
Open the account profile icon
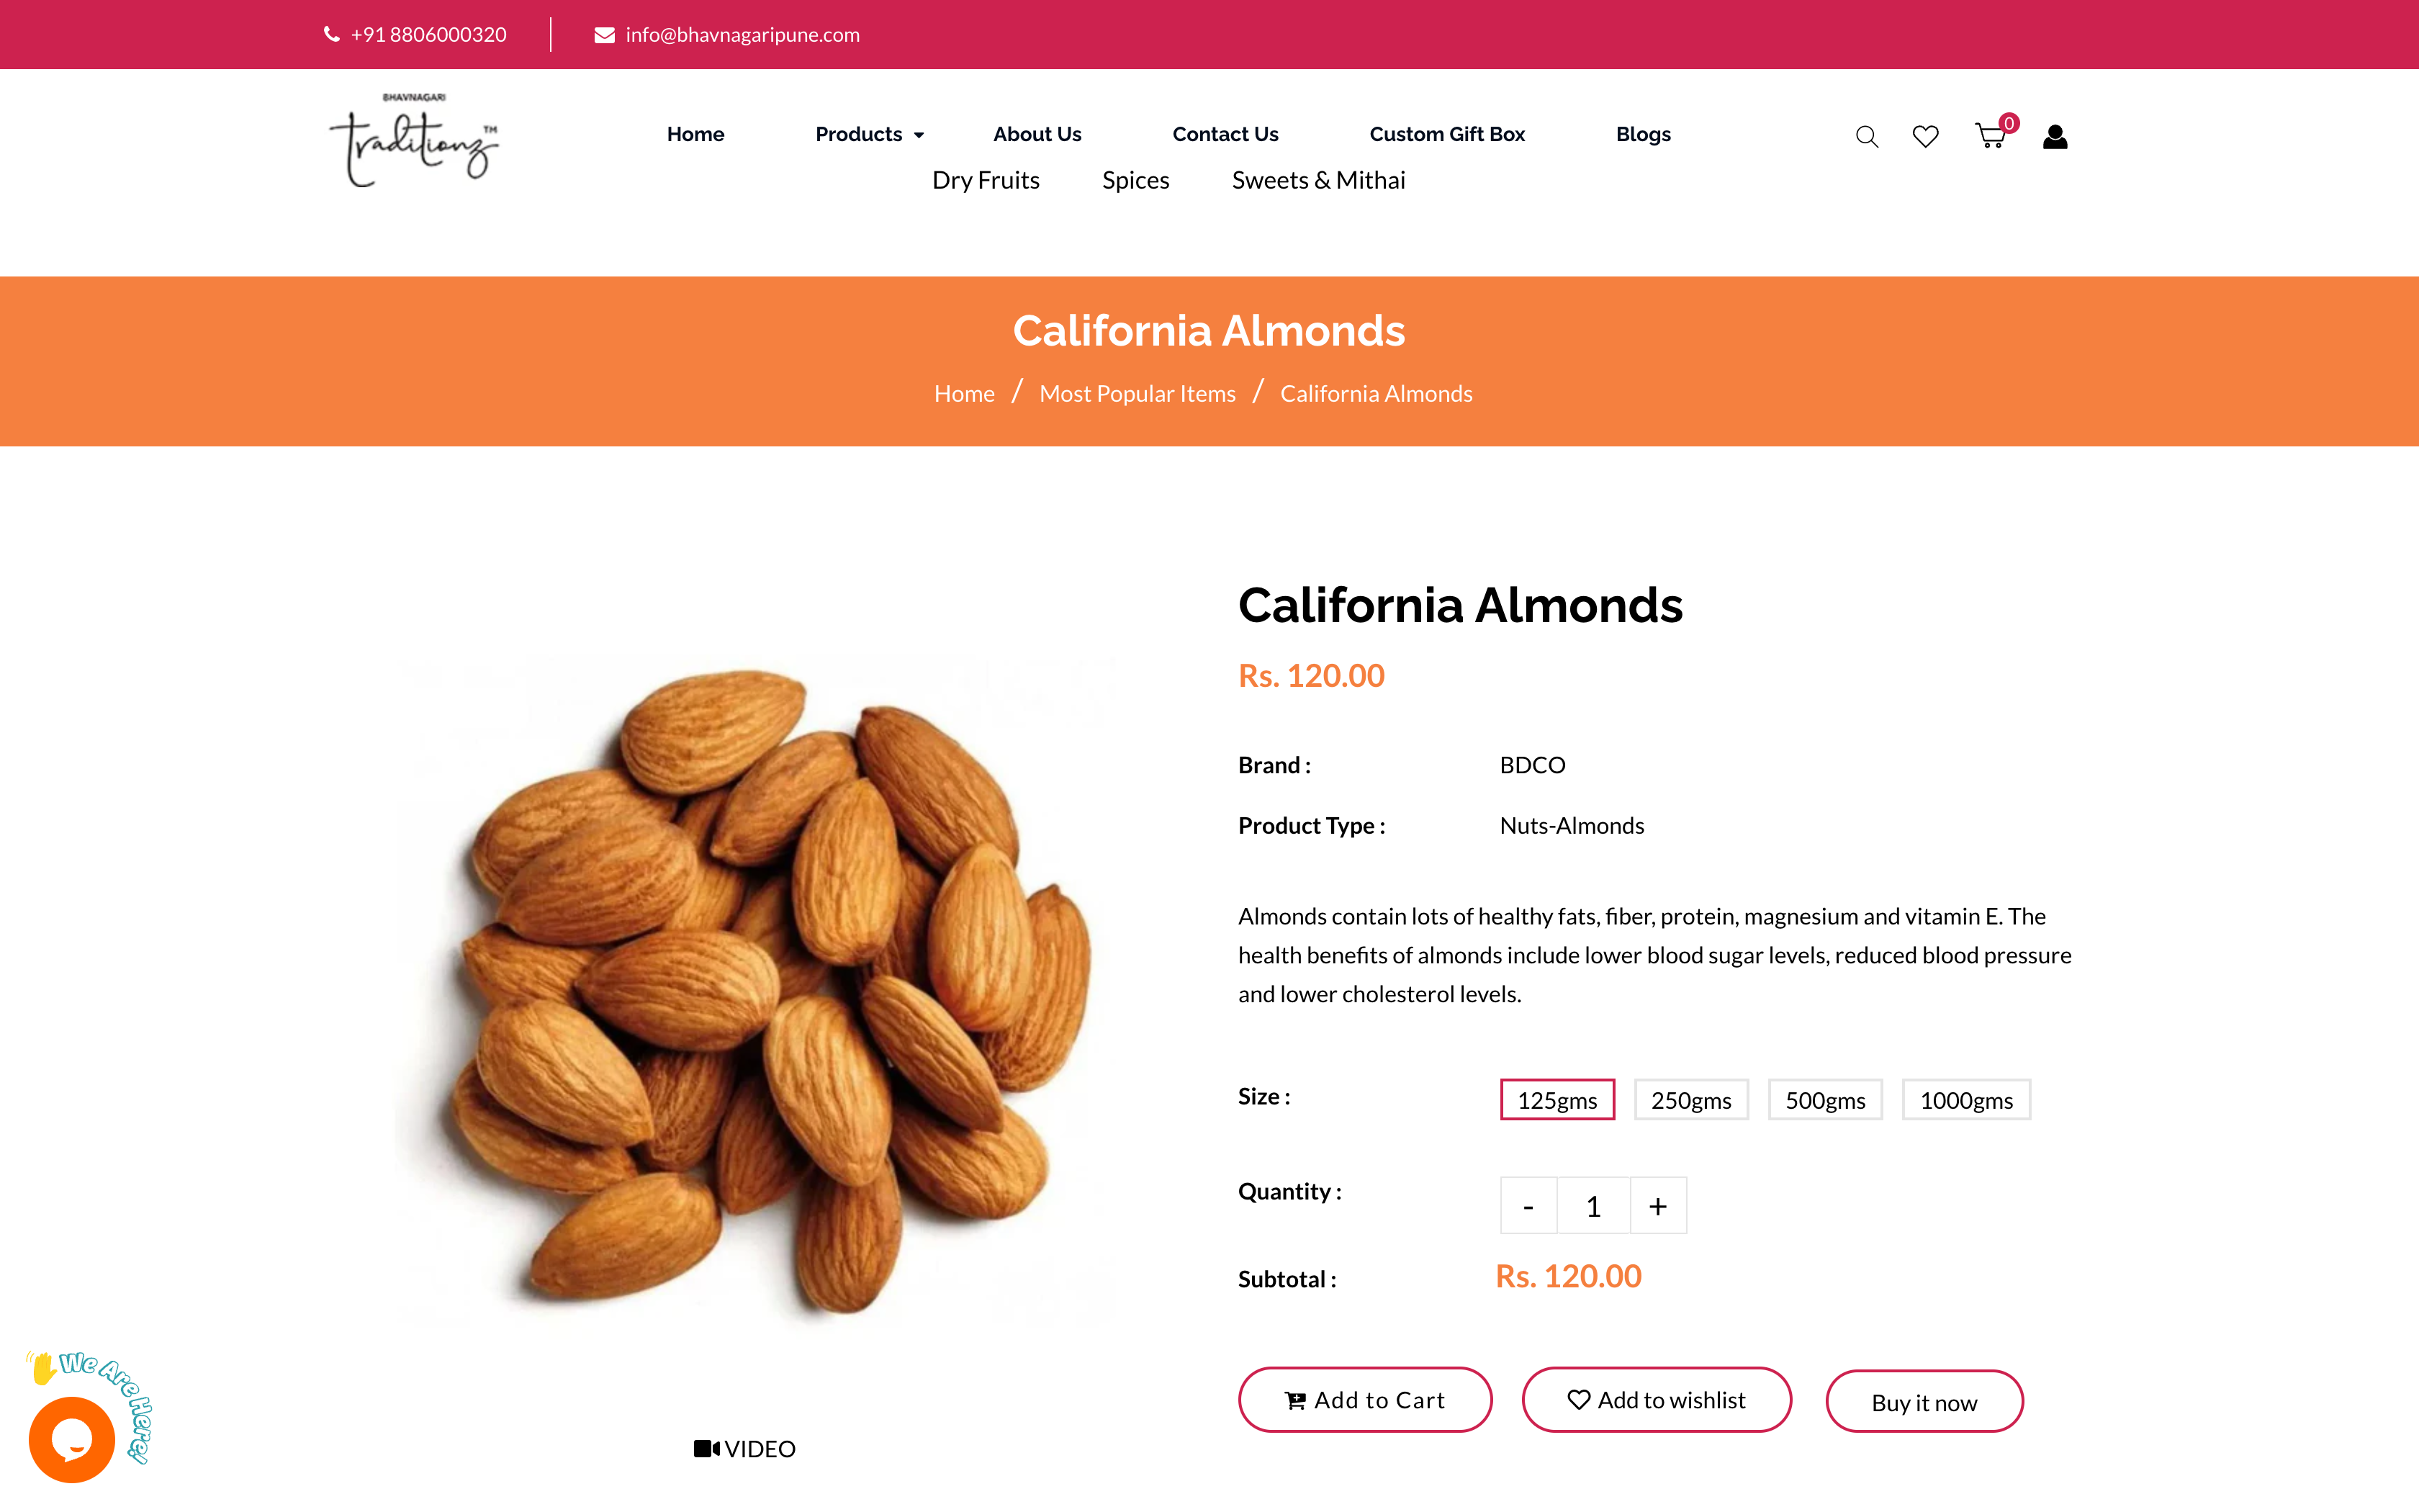click(2055, 136)
